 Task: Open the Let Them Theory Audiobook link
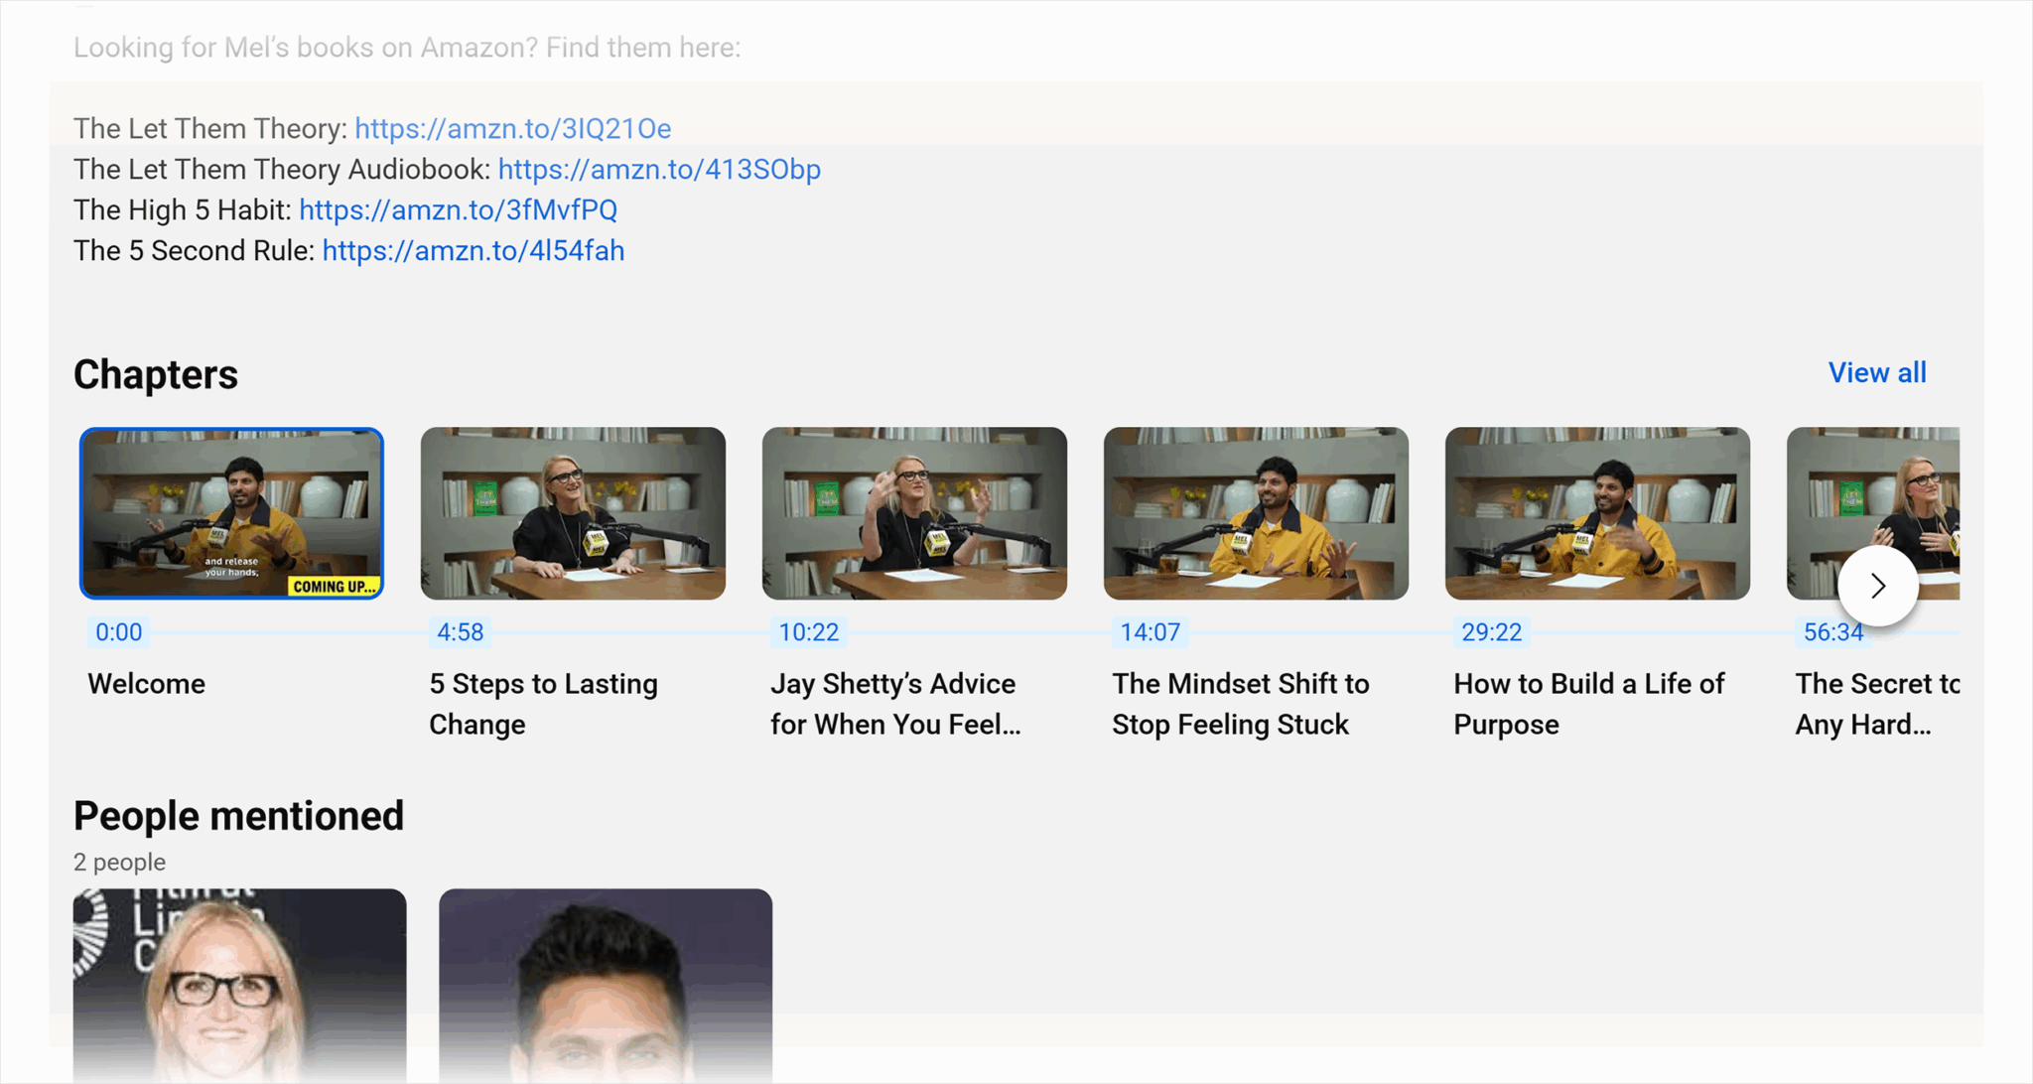point(658,169)
